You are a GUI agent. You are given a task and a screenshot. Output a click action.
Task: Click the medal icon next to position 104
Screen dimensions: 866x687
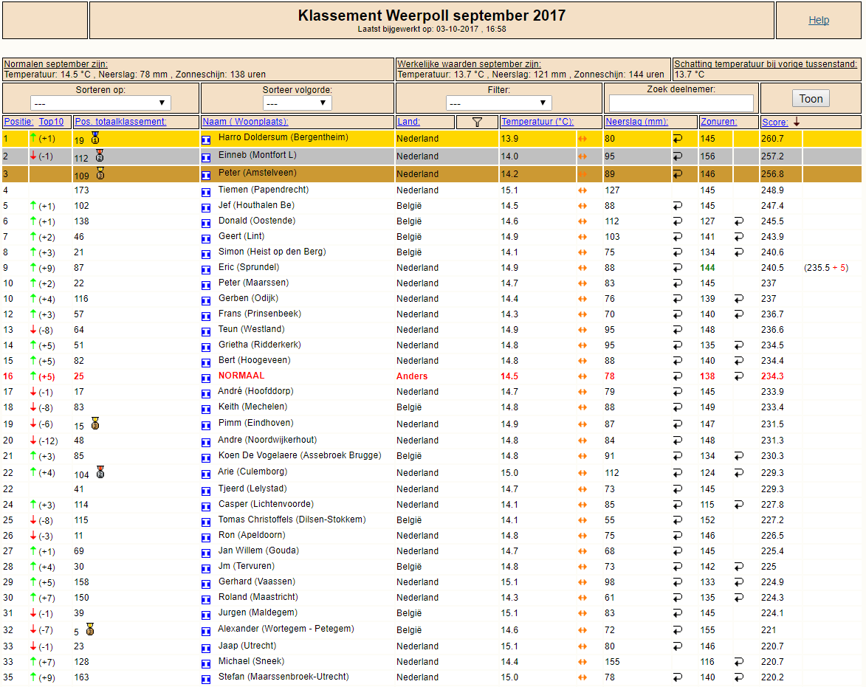point(100,472)
